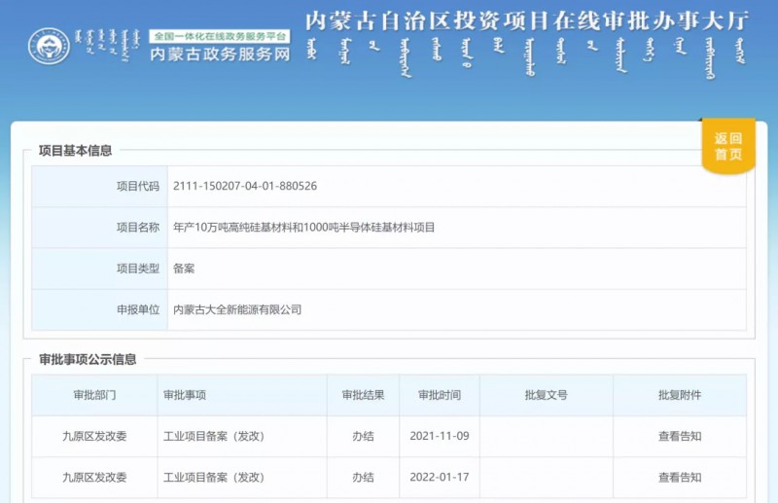Click the 审批结果 column header
This screenshot has height=503, width=778.
(x=363, y=395)
